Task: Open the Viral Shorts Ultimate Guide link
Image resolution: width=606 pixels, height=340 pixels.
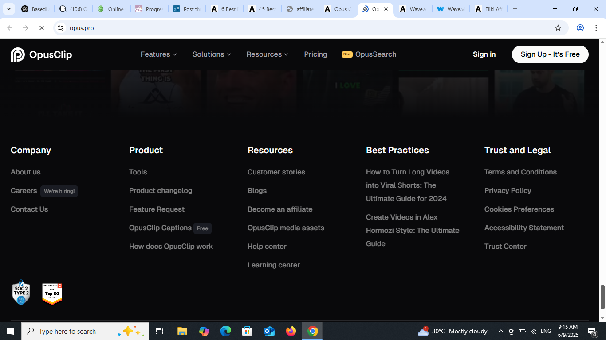Action: [408, 185]
